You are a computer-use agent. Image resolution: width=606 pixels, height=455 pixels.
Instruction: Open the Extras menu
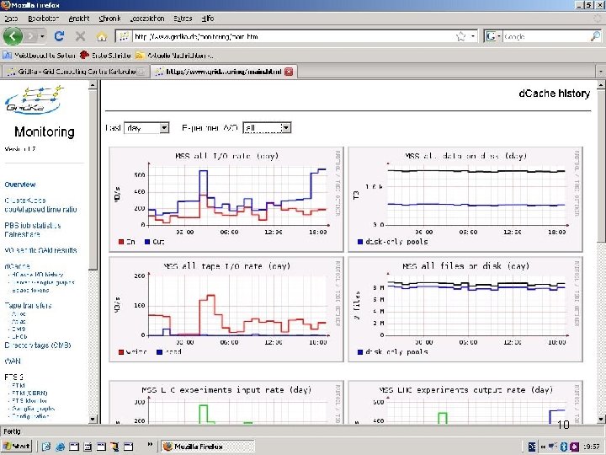coord(183,19)
